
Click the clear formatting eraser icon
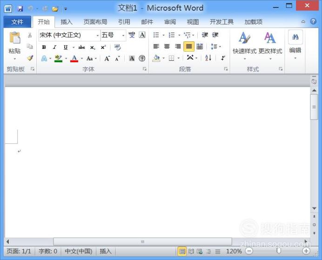pyautogui.click(x=117, y=47)
